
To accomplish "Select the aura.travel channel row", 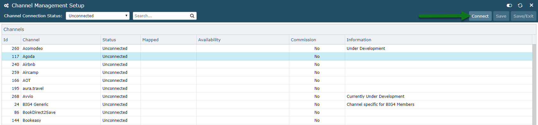I will [x=267, y=88].
